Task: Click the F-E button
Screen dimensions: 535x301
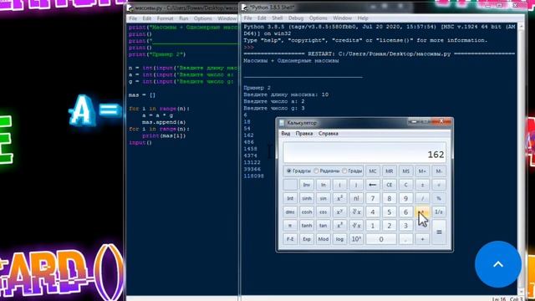Action: click(x=290, y=239)
